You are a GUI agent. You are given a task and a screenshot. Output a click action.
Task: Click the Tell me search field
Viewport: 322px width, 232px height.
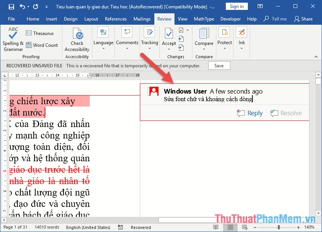pyautogui.click(x=276, y=19)
